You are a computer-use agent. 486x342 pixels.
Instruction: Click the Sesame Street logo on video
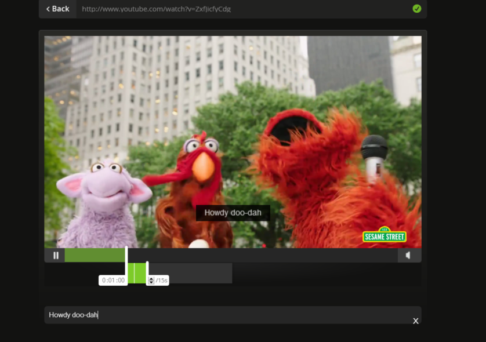click(x=385, y=235)
